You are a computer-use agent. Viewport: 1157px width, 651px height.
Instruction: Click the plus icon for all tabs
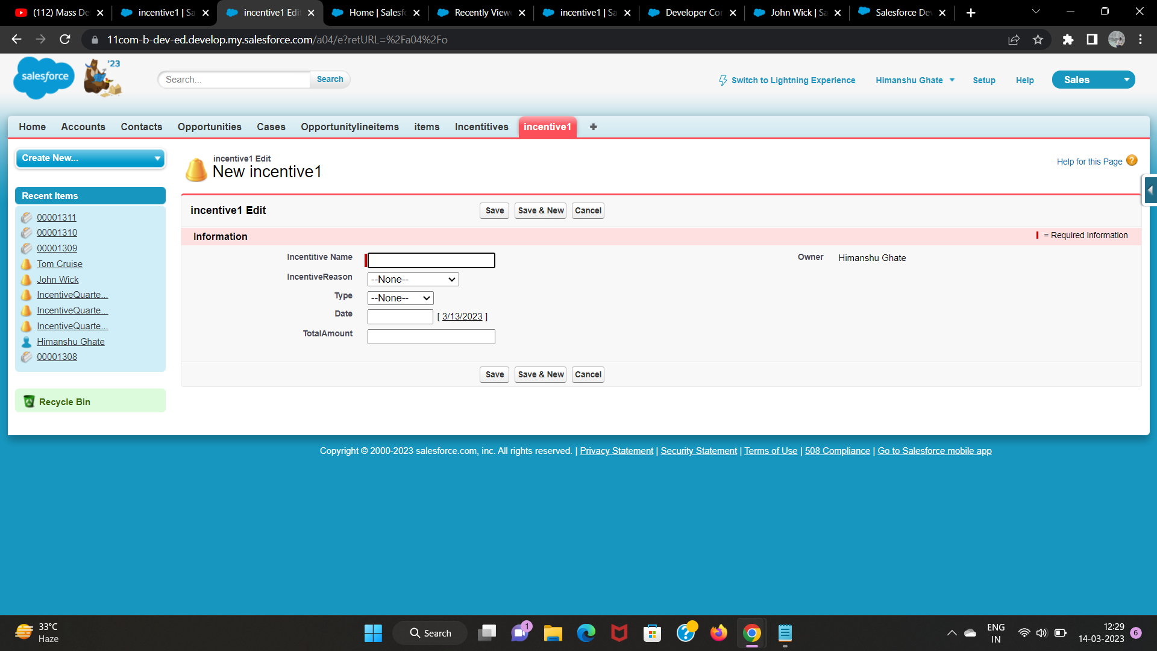pyautogui.click(x=594, y=127)
